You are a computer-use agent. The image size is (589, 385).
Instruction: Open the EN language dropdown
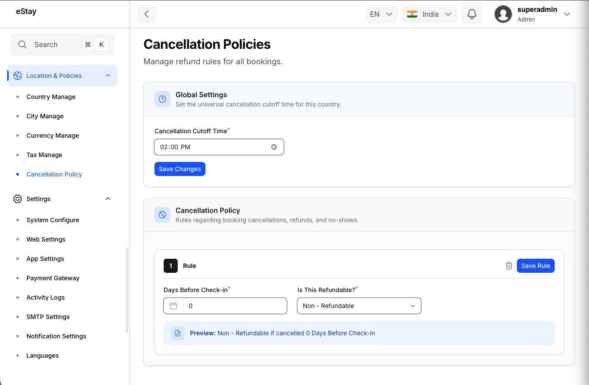click(382, 14)
